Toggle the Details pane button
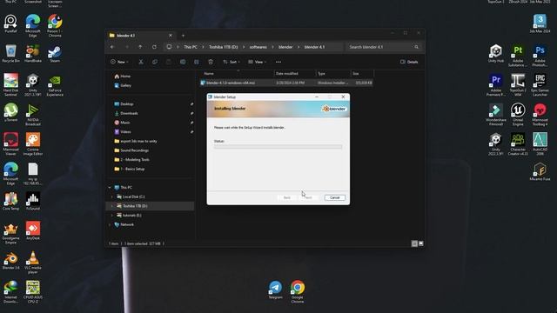This screenshot has width=557, height=313. click(409, 62)
